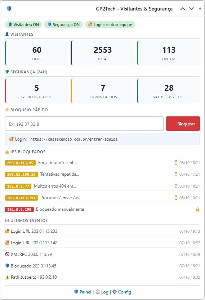This screenshot has height=300, width=205.
Task: Move widget up with the up chevron
Action: [x=183, y=9]
